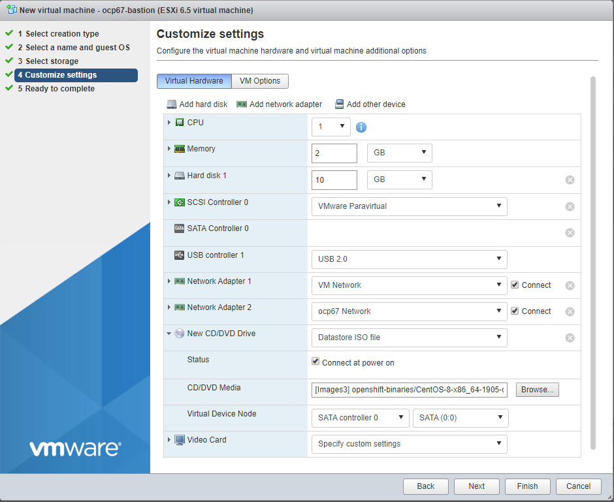Expand the Video Card row

(x=169, y=440)
